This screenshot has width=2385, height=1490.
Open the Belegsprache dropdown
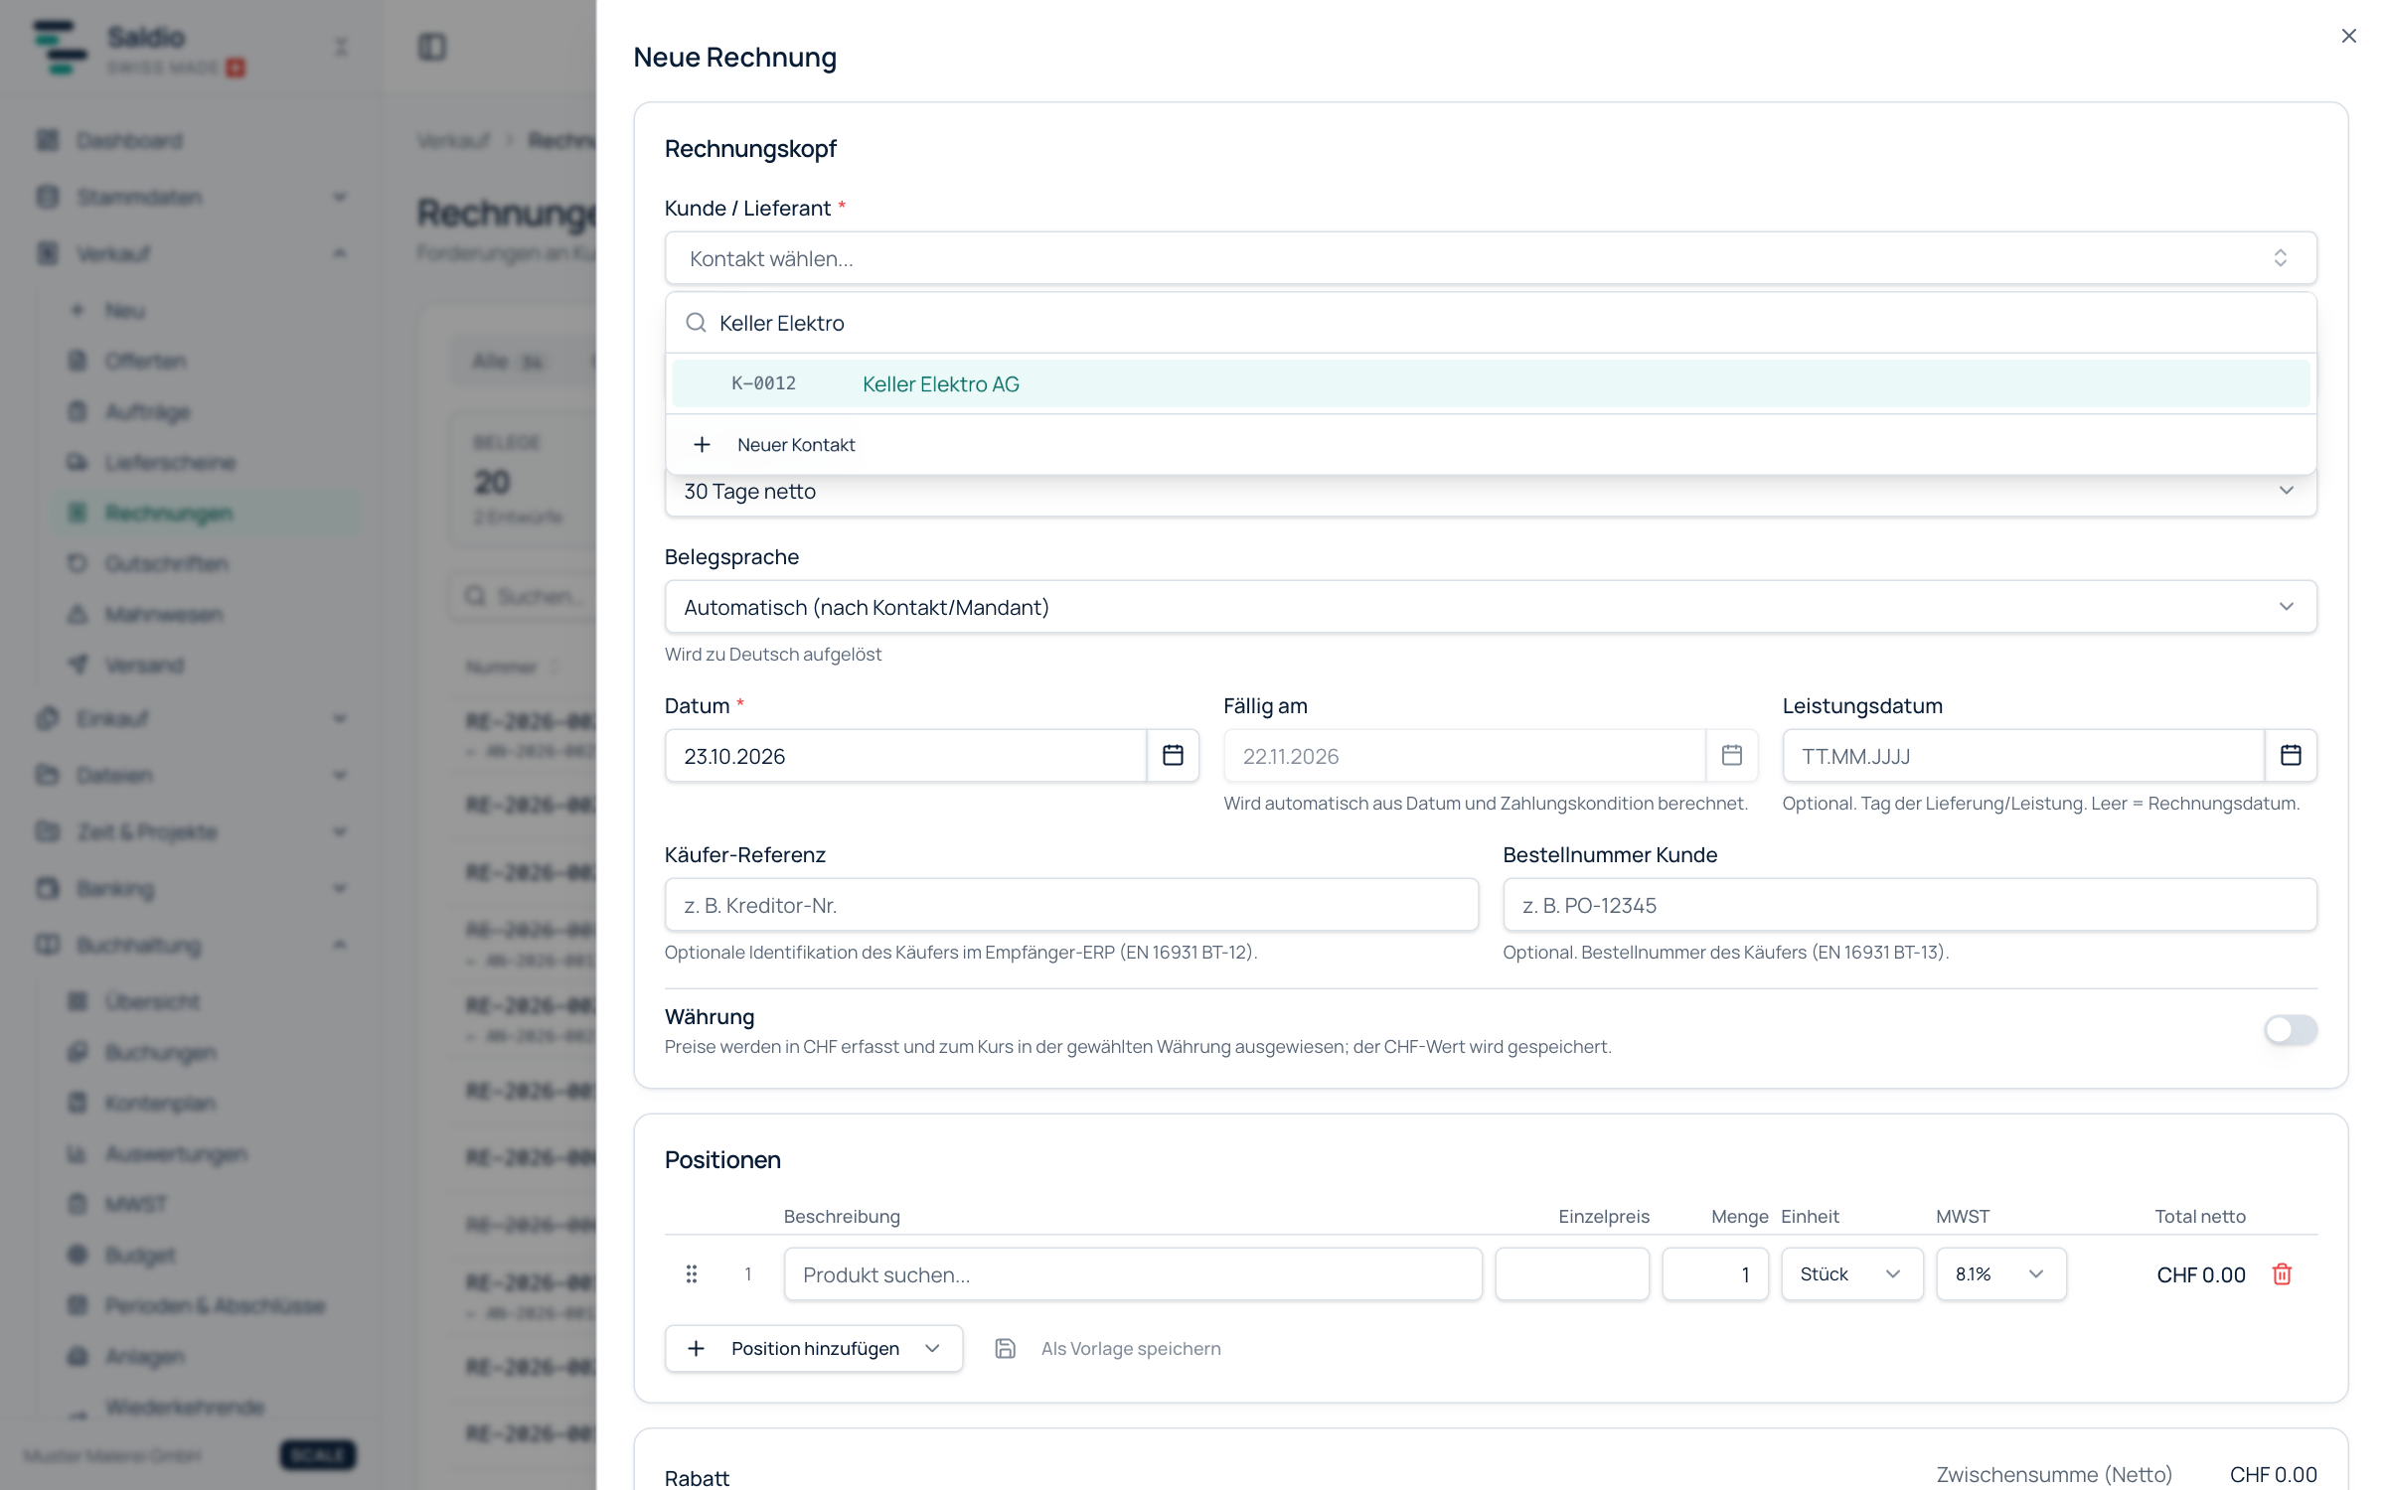1491,607
